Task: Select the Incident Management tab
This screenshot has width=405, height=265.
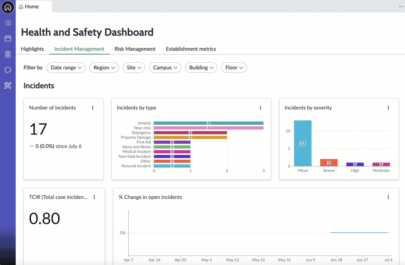Action: [x=79, y=49]
